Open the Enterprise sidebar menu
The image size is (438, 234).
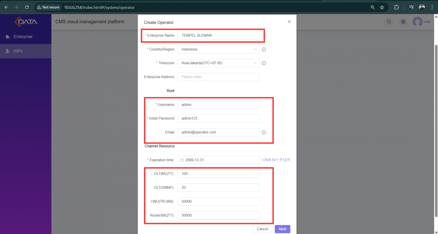pyautogui.click(x=23, y=37)
